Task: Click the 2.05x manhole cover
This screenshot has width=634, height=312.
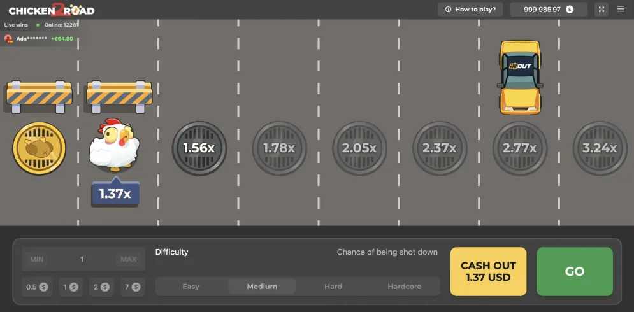Action: pos(359,148)
